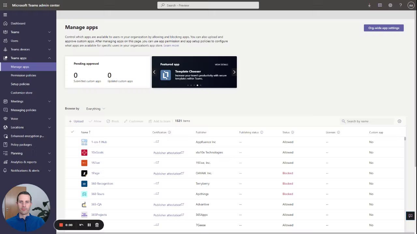Open the Help question mark icon
The height and width of the screenshot is (234, 417).
pyautogui.click(x=401, y=5)
